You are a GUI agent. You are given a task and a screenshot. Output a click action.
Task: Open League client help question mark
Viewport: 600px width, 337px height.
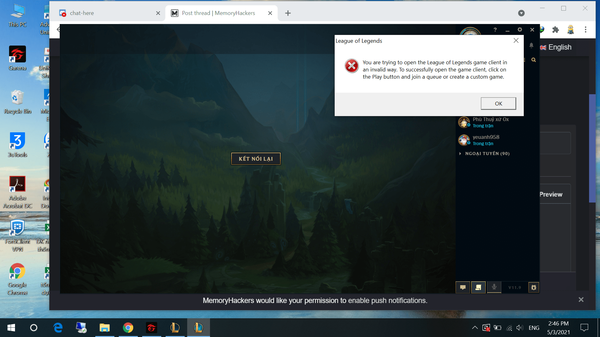pos(495,30)
